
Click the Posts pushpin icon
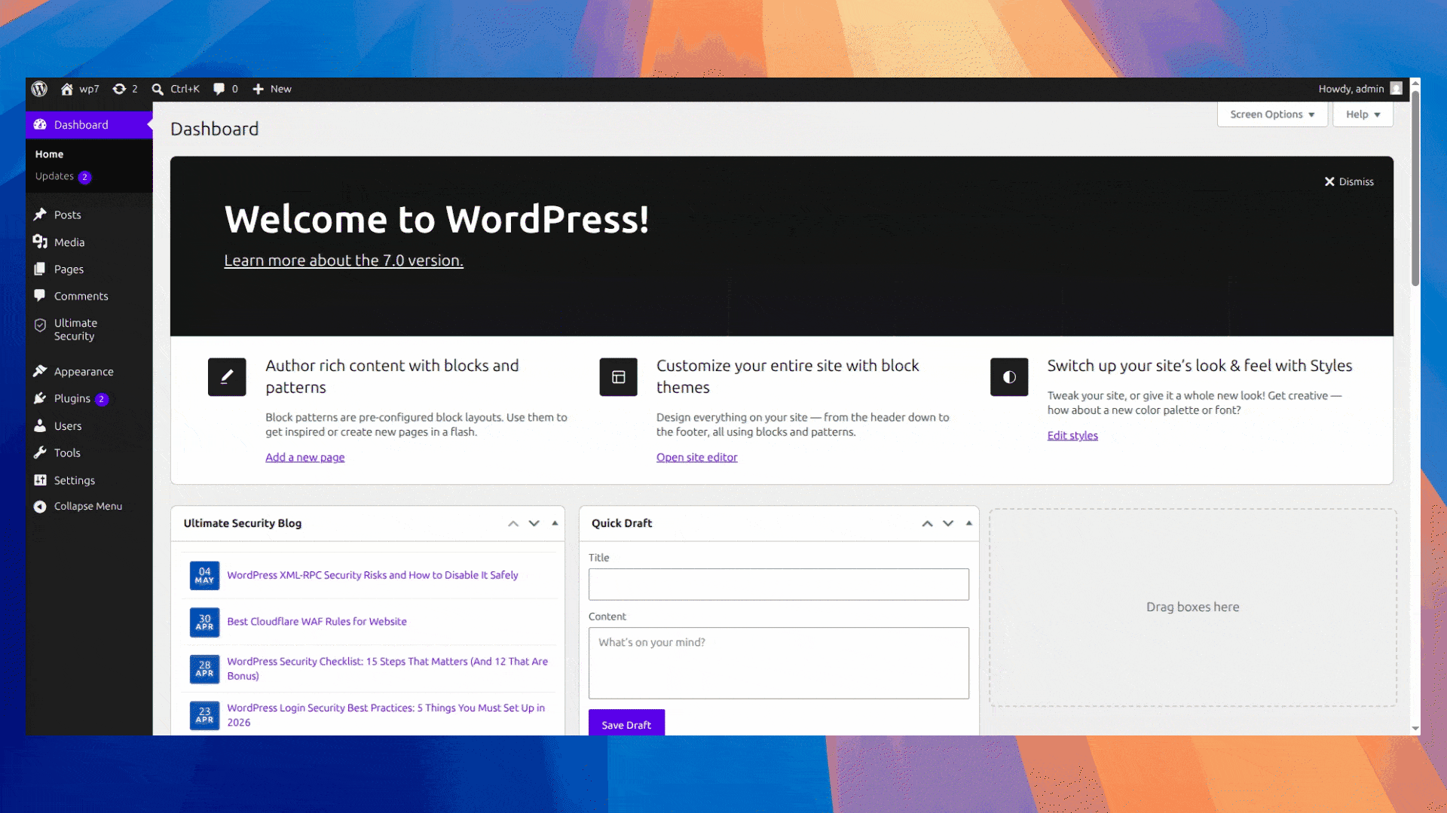point(40,215)
